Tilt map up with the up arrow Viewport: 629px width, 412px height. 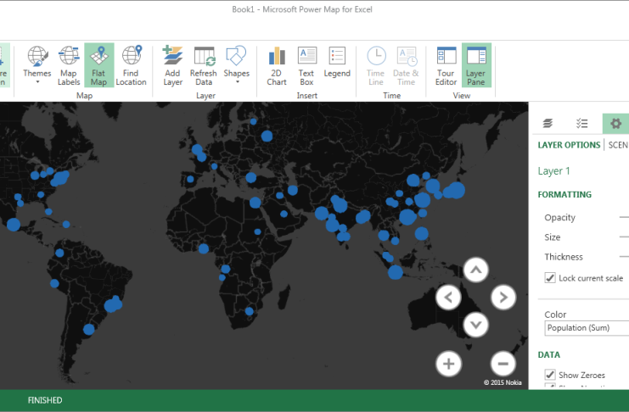(x=475, y=270)
